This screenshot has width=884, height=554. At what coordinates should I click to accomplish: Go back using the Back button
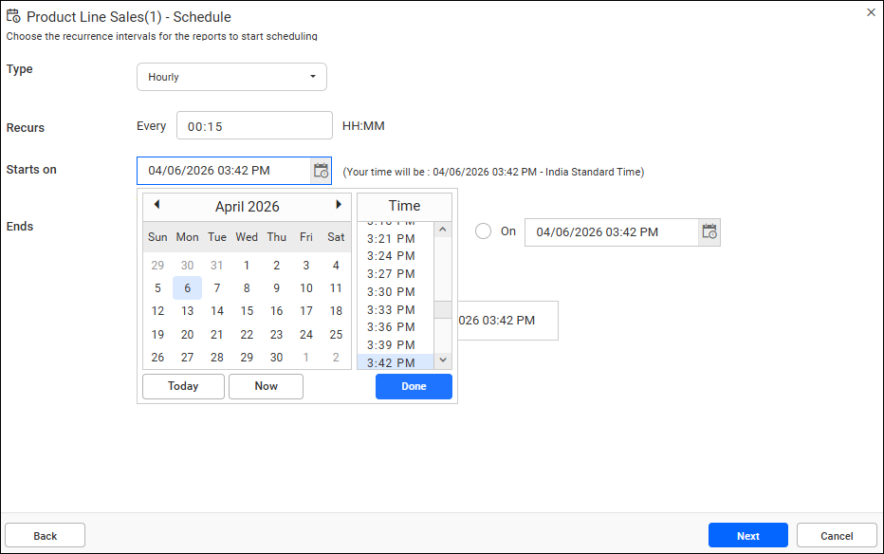pyautogui.click(x=45, y=534)
